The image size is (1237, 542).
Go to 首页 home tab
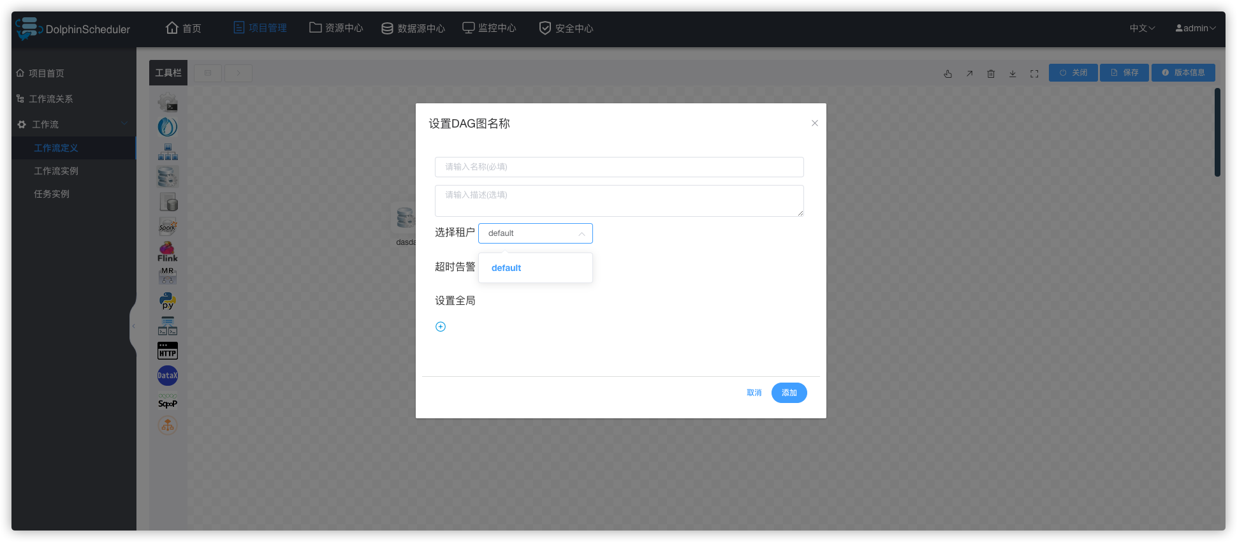(184, 28)
